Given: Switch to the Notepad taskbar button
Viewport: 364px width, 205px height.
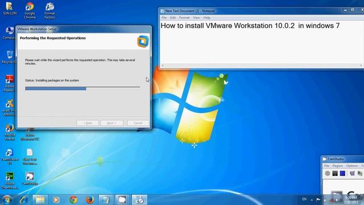Looking at the screenshot, I should point(106,200).
